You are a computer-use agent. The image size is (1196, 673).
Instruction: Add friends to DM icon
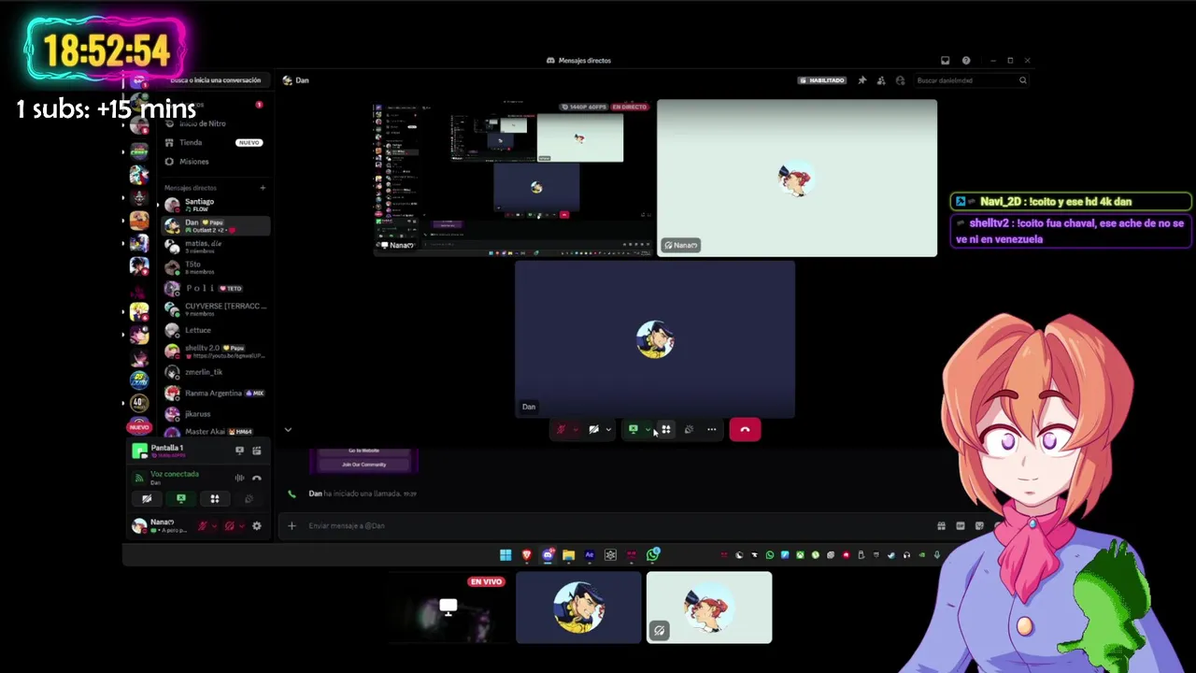point(881,80)
